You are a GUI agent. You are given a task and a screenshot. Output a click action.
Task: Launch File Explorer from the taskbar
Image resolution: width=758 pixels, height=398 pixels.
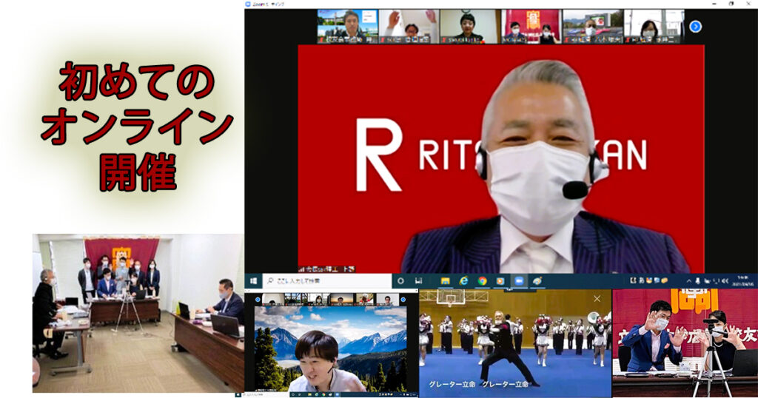click(446, 281)
